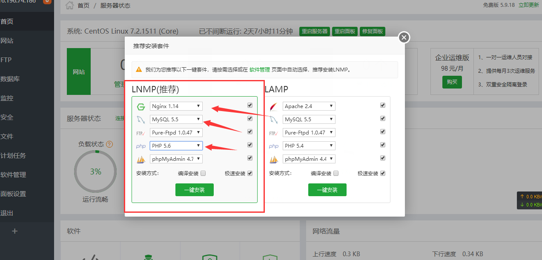The width and height of the screenshot is (542, 260).
Task: Uncheck the phpMyAdmin 4.4 checkbox
Action: click(383, 158)
